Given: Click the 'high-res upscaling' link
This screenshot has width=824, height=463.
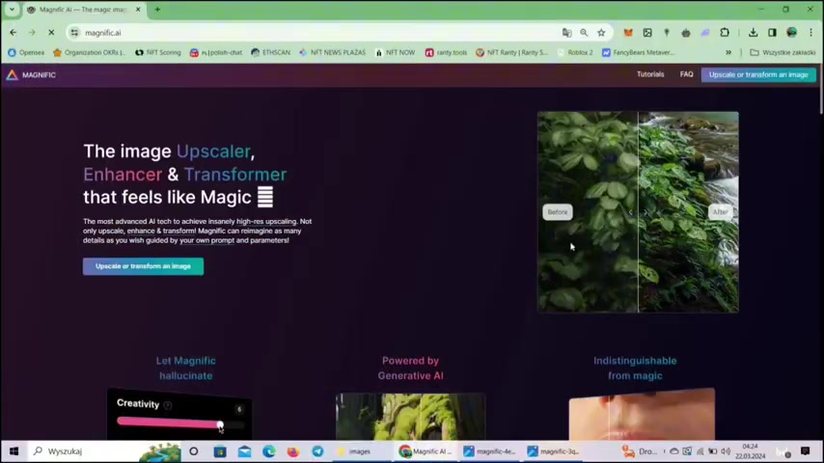Looking at the screenshot, I should [266, 221].
